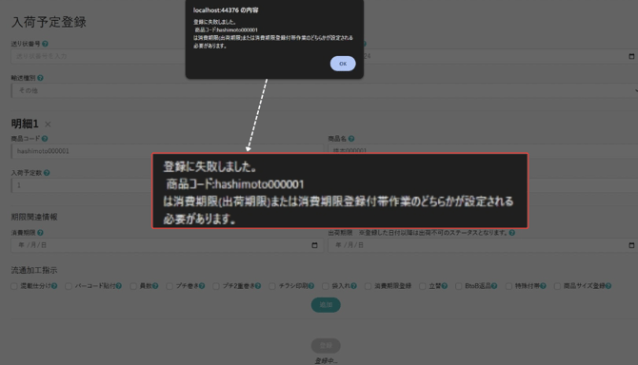Click the 消費期限 date input
The height and width of the screenshot is (365, 638).
168,245
